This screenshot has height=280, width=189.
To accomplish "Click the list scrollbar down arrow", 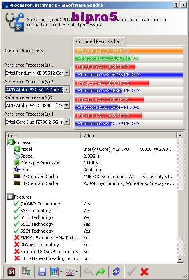I will click(x=180, y=259).
